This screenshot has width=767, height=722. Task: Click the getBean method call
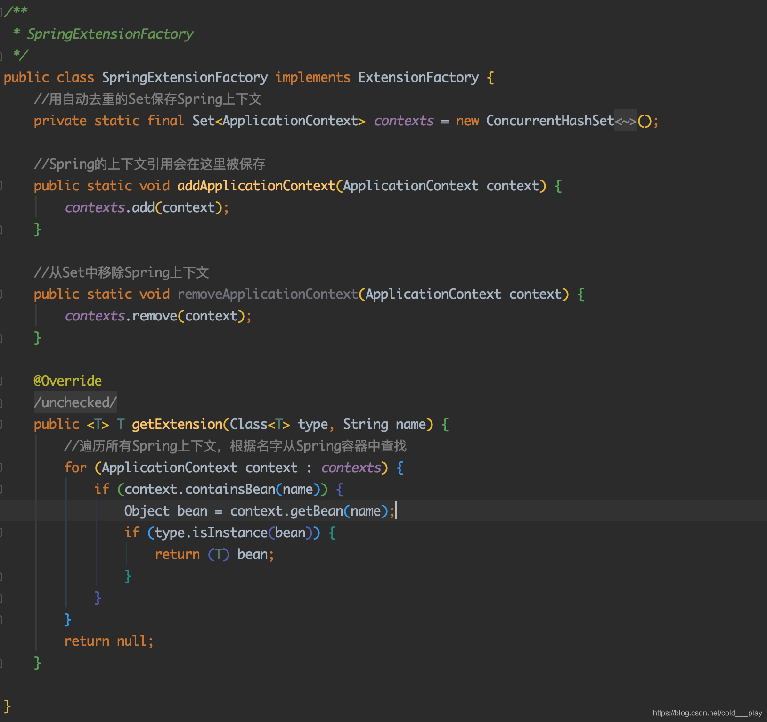tap(317, 511)
